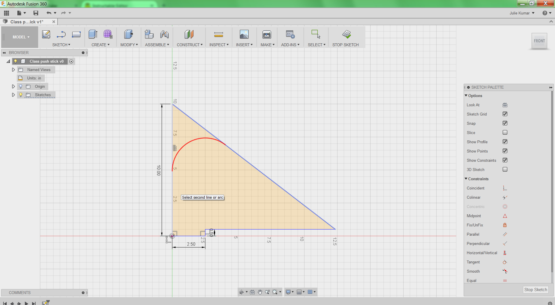Click the Pan hand icon
This screenshot has width=555, height=305.
[260, 292]
